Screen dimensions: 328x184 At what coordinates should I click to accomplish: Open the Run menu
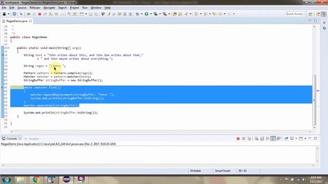pos(85,8)
